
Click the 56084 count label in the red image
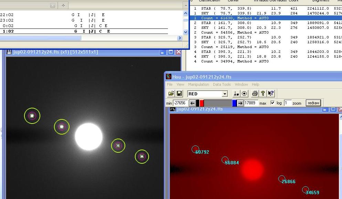[x=232, y=163]
